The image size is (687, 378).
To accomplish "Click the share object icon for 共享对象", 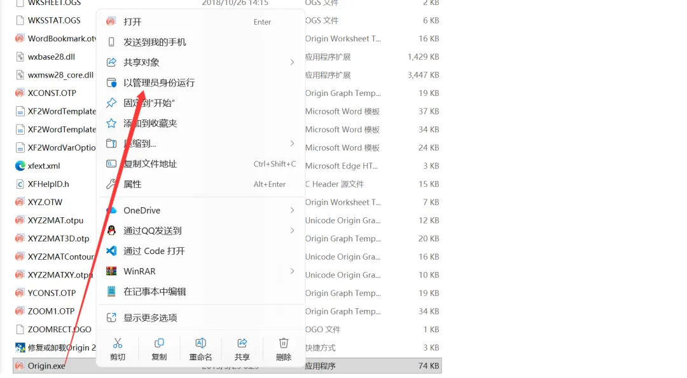I will tap(111, 62).
